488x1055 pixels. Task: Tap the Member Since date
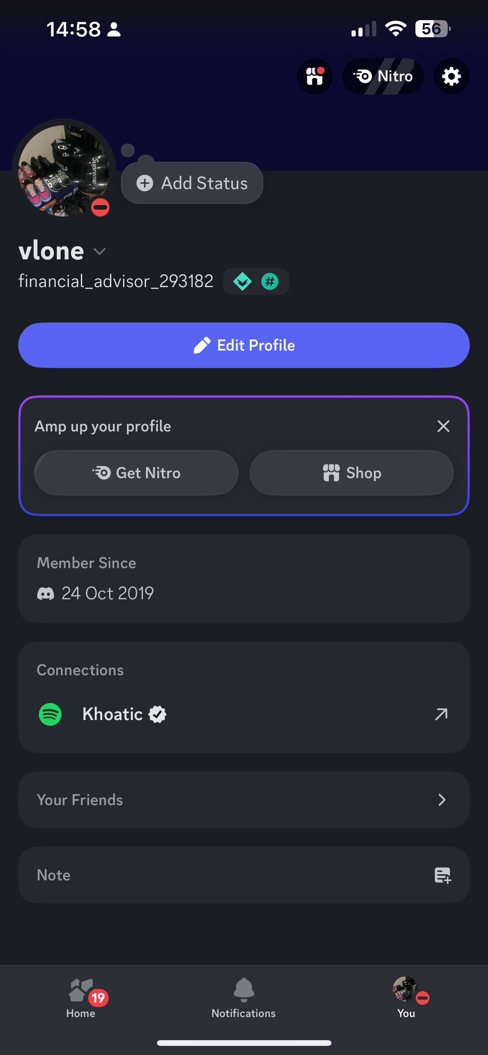[107, 594]
